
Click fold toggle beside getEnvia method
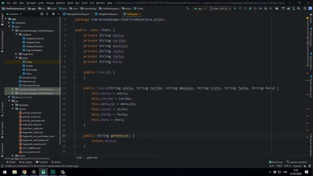click(74, 136)
